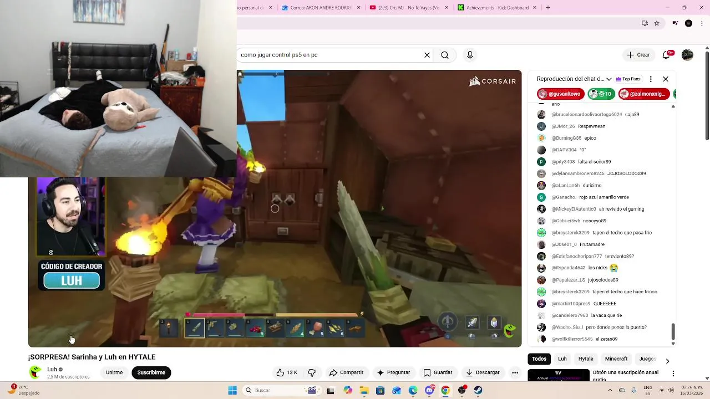Viewport: 710px width, 399px height.
Task: Open Microsoft Edge from the taskbar
Action: [413, 390]
